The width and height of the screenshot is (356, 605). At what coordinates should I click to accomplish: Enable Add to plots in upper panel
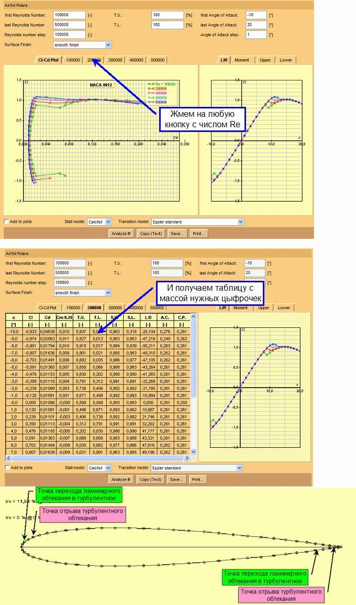point(7,222)
